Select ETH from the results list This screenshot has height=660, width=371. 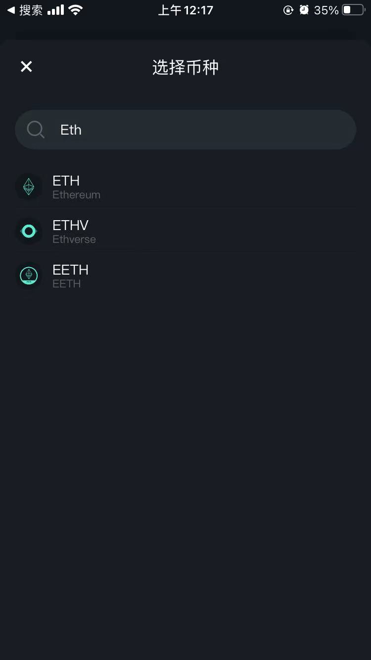pos(185,187)
